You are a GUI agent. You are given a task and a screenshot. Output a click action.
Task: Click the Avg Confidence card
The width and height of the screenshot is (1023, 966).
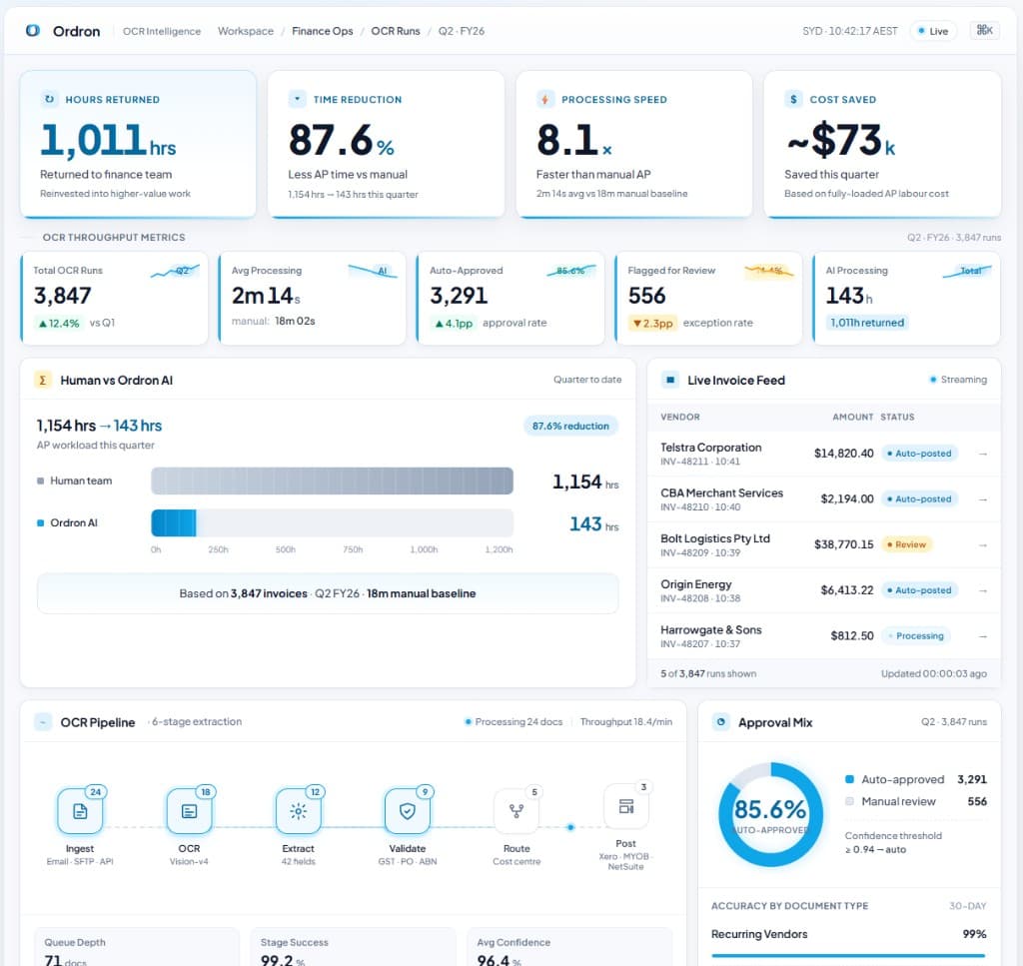point(568,946)
